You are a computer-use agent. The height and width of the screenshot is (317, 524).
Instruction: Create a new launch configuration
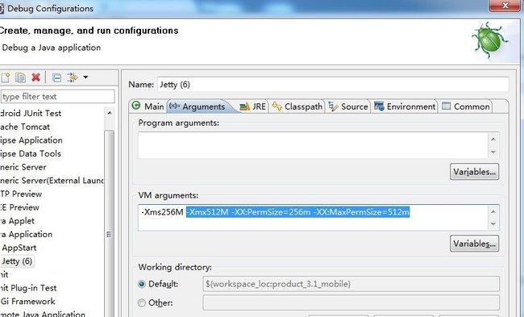click(x=5, y=77)
